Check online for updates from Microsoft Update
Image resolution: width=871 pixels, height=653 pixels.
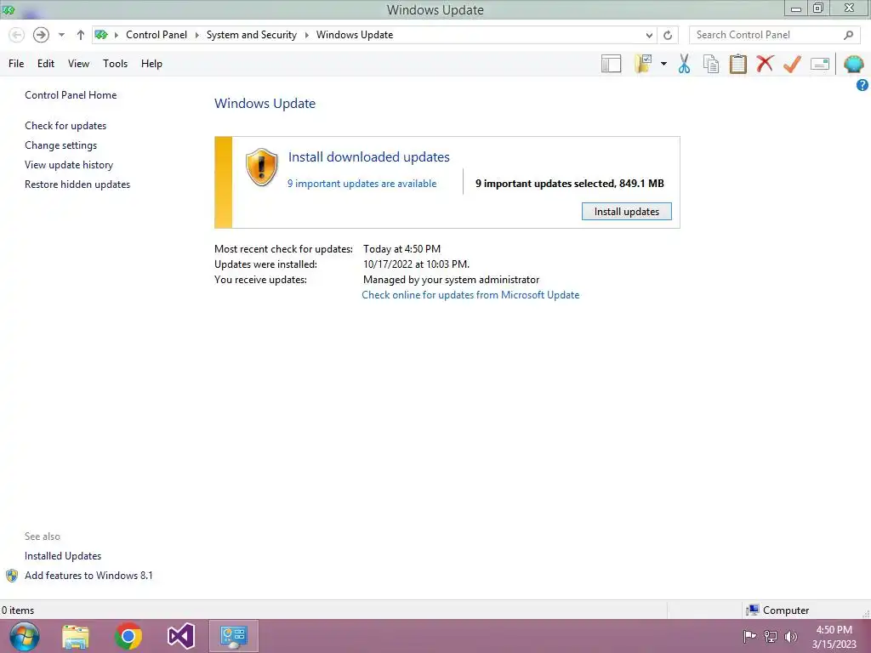[x=470, y=295]
